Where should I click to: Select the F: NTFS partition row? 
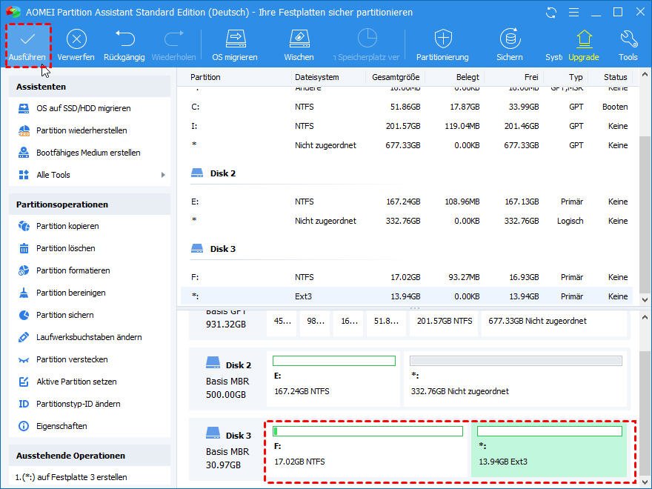click(407, 277)
